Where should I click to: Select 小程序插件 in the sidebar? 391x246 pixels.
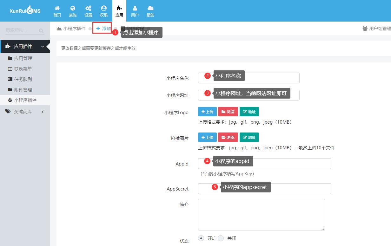tap(25, 100)
